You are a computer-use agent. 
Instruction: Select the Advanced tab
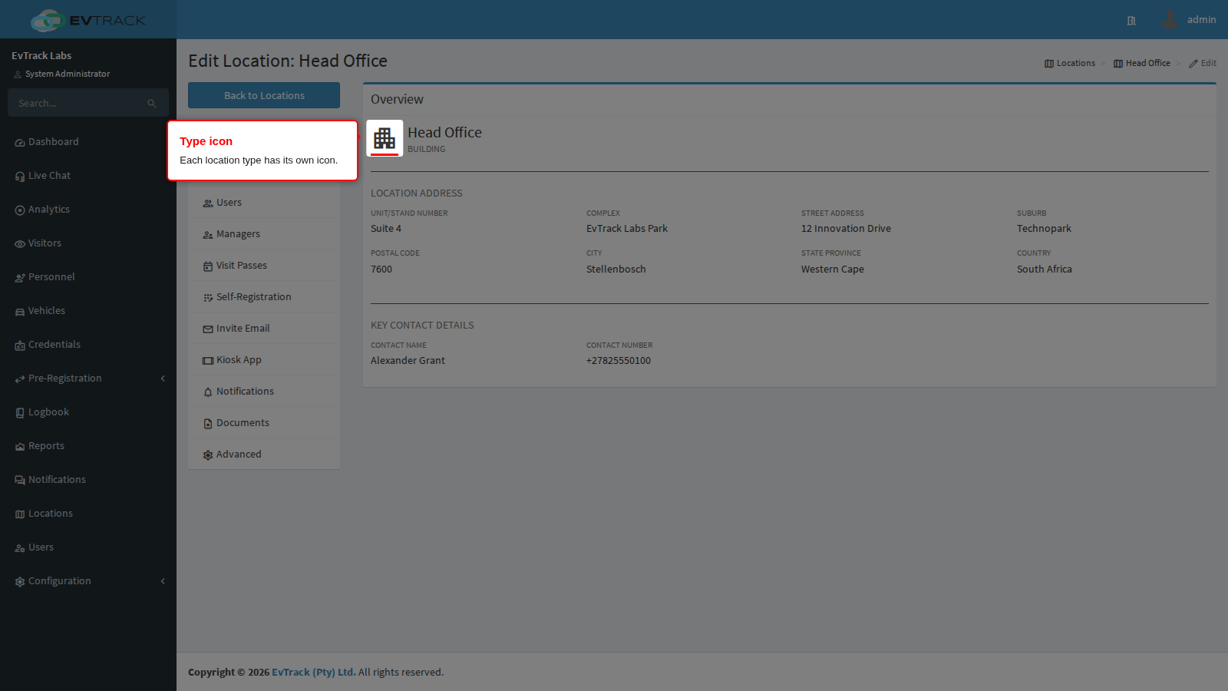[264, 455]
